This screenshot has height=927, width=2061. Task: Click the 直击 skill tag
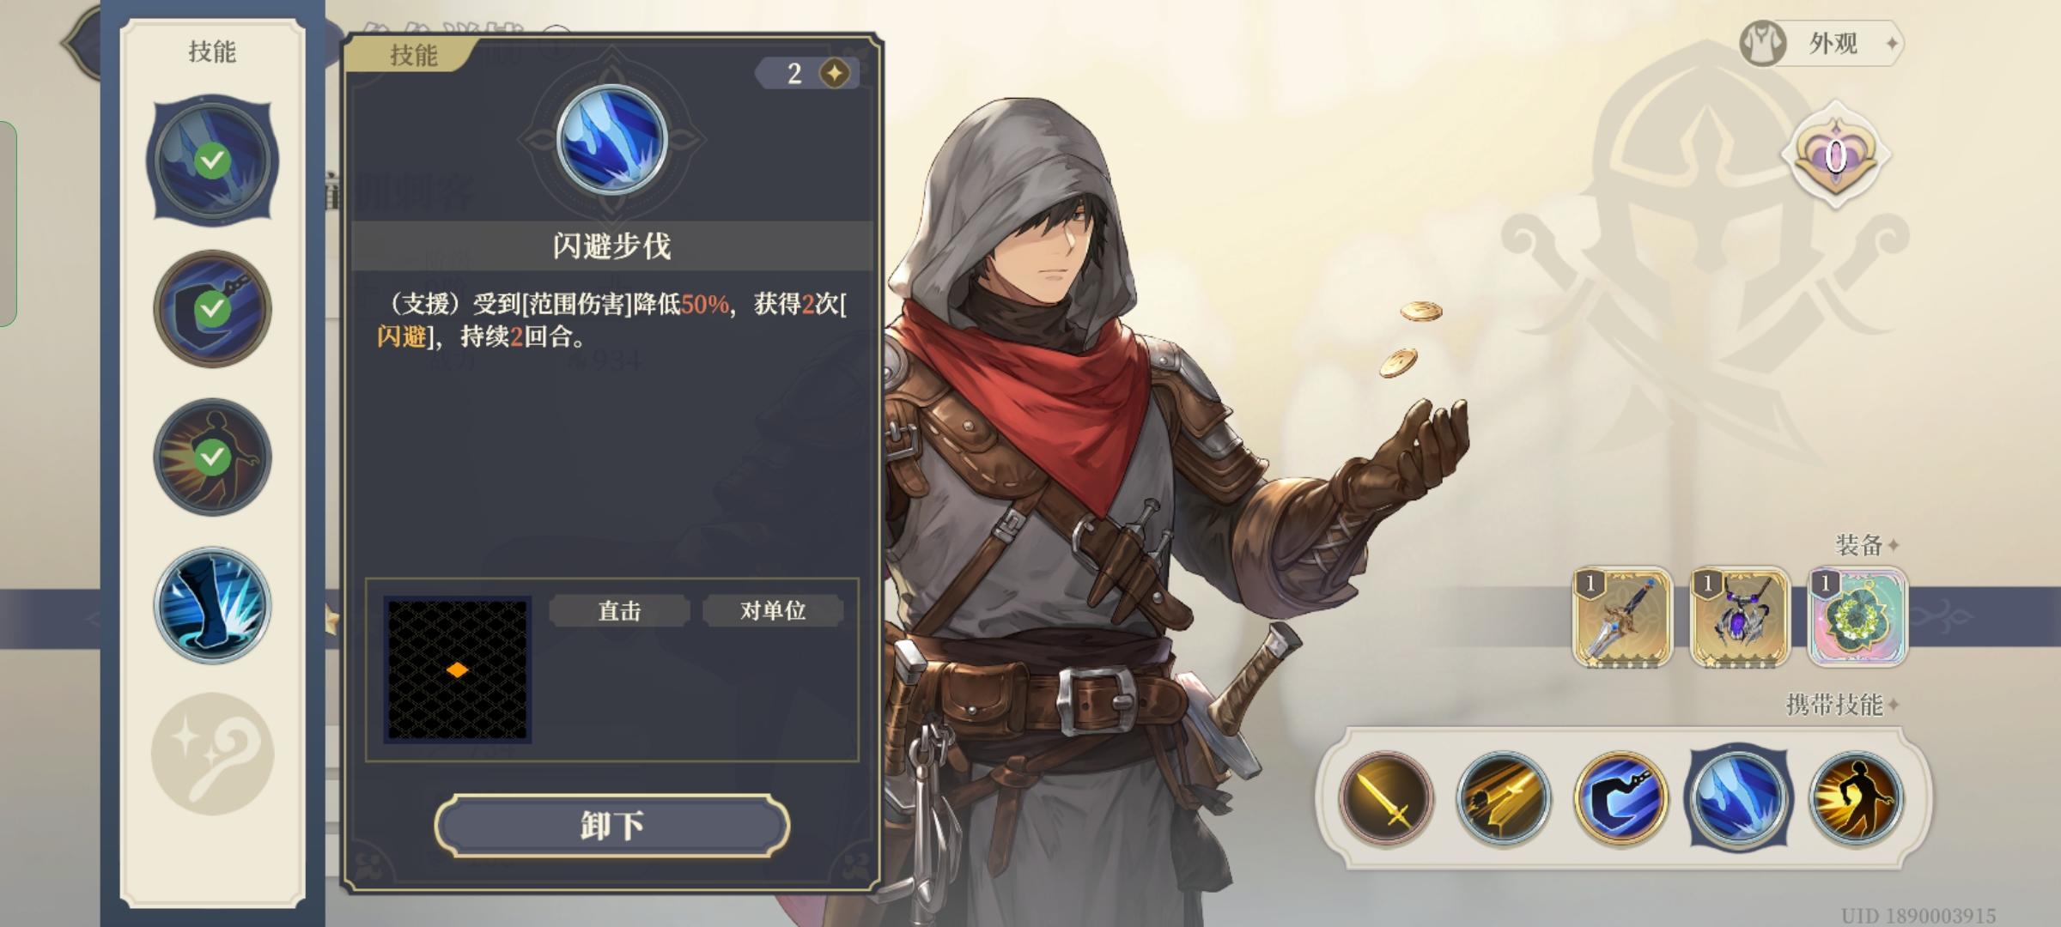tap(619, 610)
